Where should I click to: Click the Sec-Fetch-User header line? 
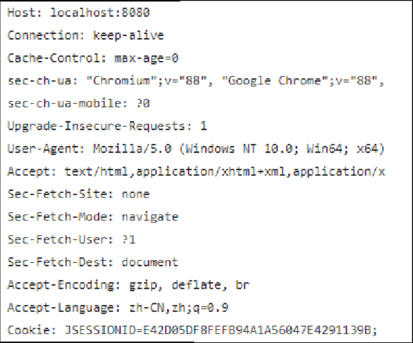pyautogui.click(x=71, y=240)
